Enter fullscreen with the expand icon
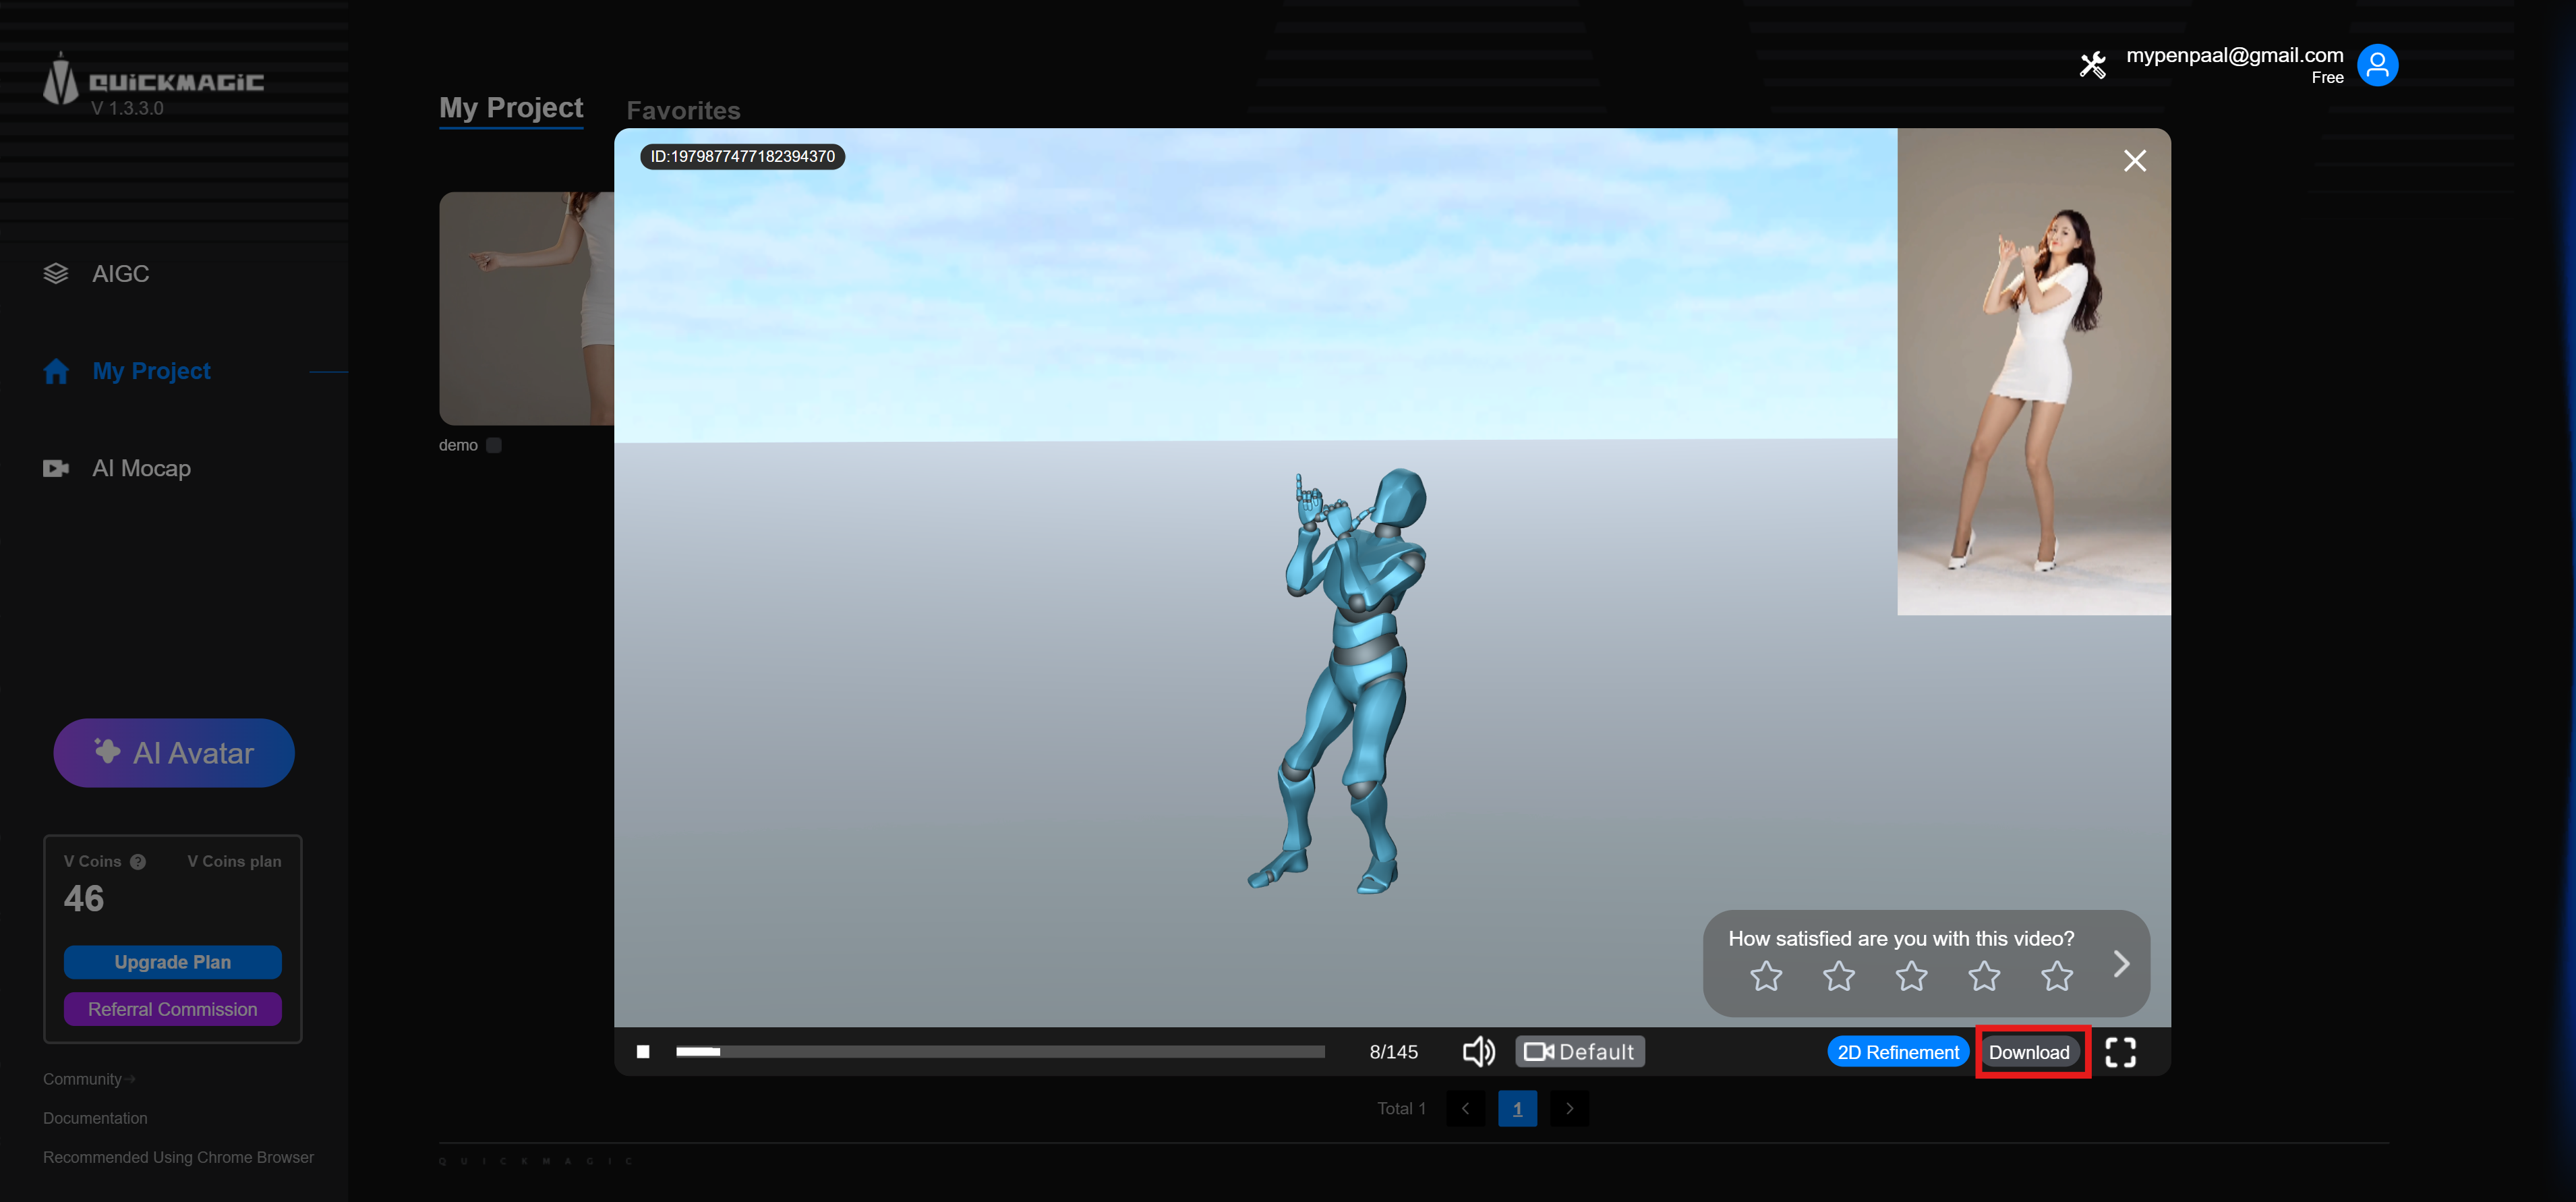Screen dimensions: 2576x1202 2120,1052
